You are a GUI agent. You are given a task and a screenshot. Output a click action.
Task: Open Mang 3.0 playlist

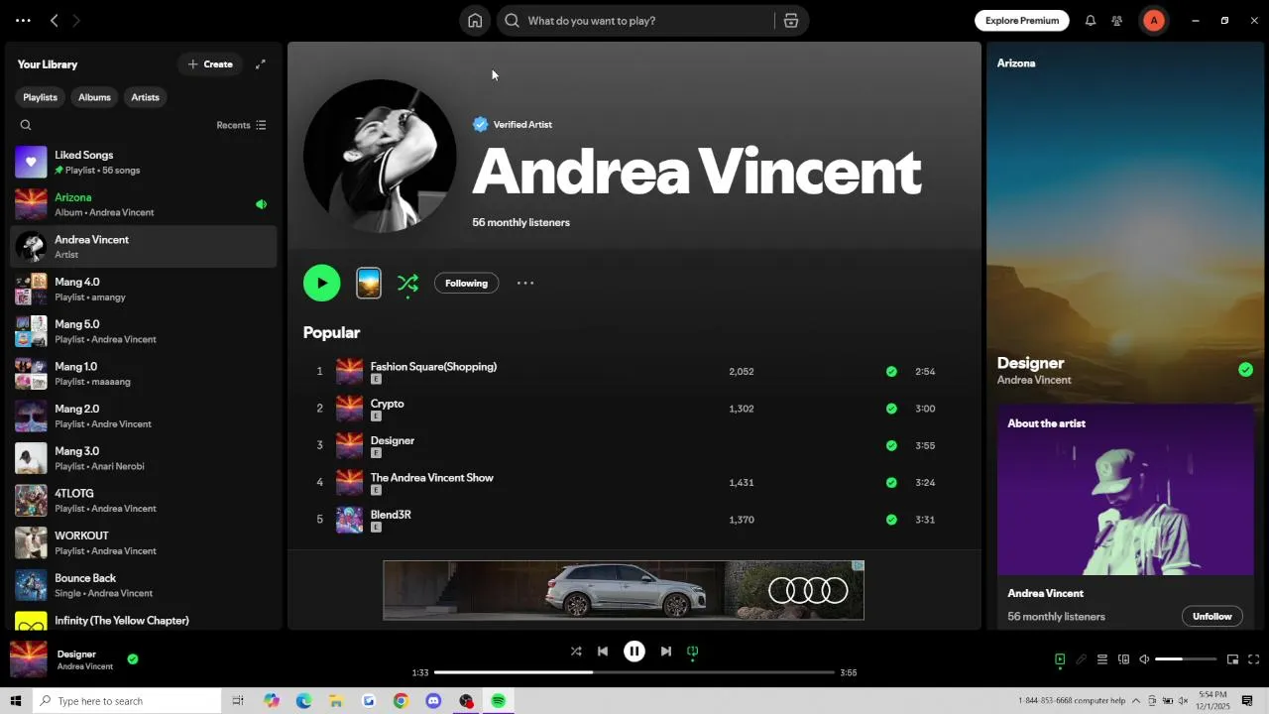(144, 458)
